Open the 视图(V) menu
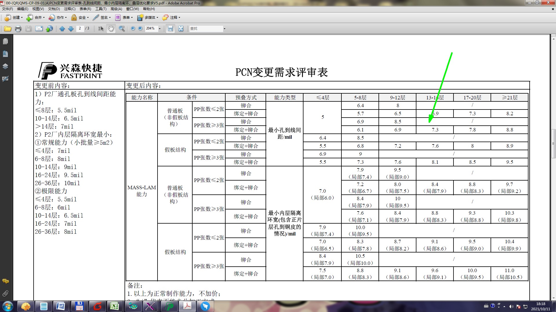 38,9
